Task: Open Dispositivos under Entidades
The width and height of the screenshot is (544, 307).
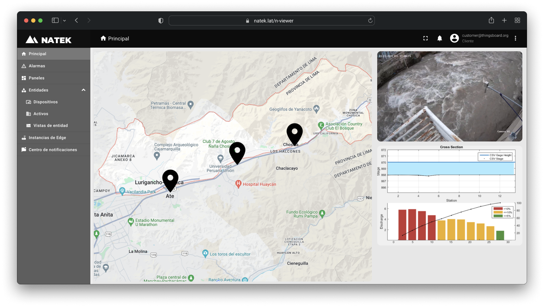Action: coord(54,102)
